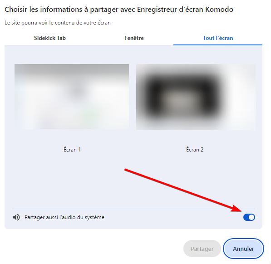Click the Partager aussi l'audio du système label
The width and height of the screenshot is (271, 264).
[x=64, y=217]
